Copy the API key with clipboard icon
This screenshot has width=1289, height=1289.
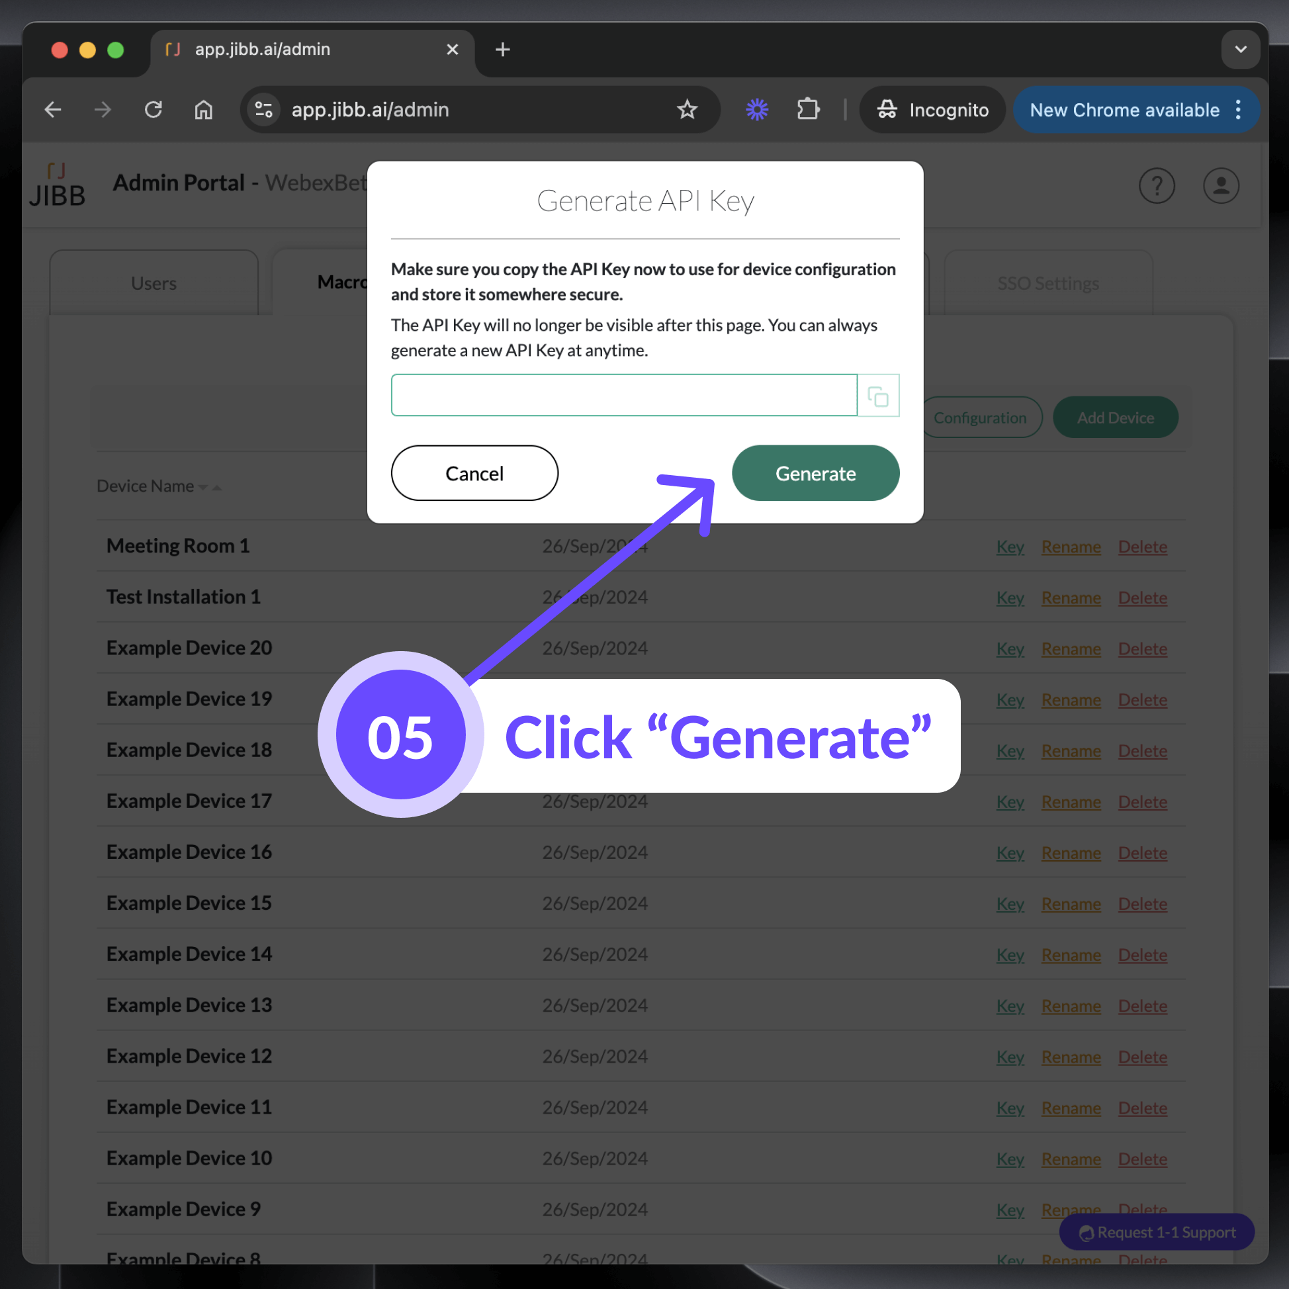point(878,396)
